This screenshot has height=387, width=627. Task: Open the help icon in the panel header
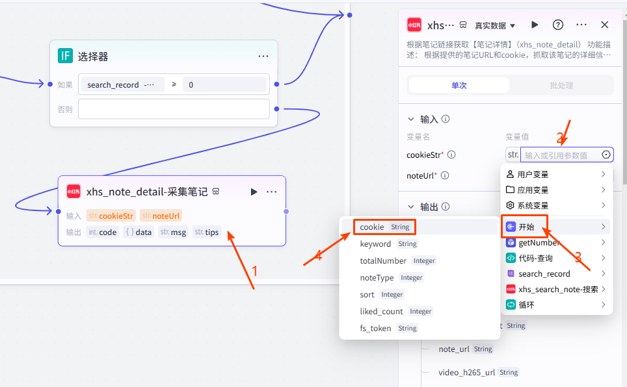pos(558,25)
